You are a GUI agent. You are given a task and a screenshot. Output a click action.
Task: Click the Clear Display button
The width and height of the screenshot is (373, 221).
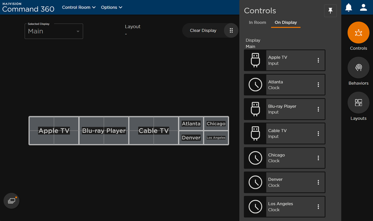click(x=203, y=30)
